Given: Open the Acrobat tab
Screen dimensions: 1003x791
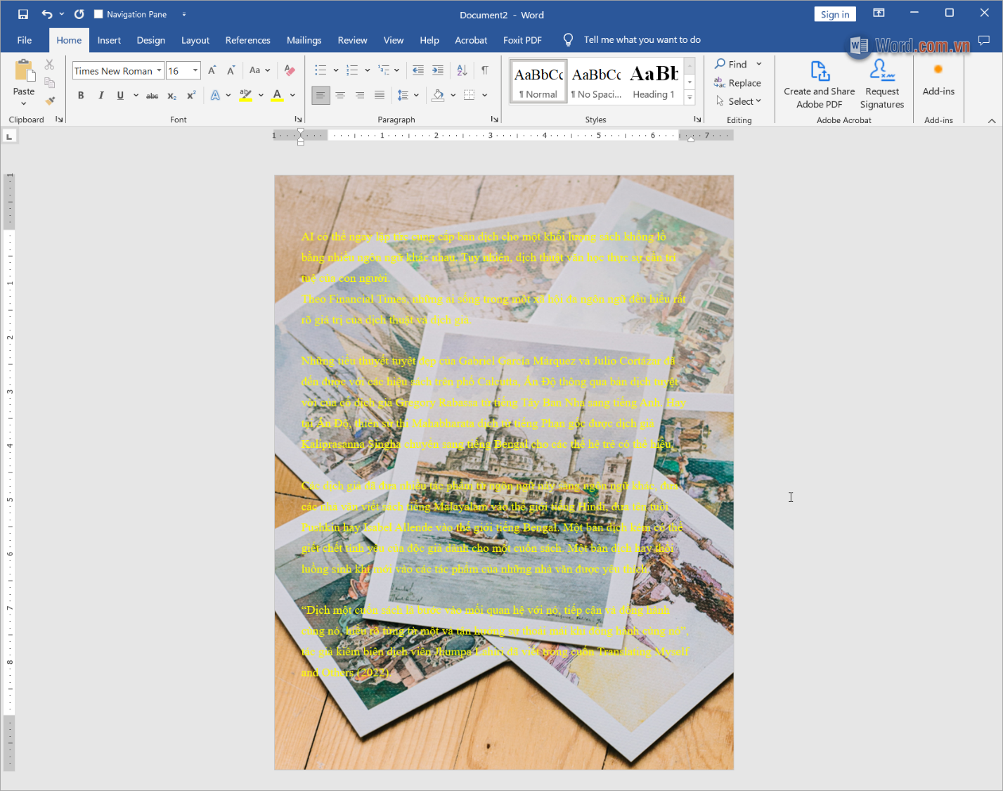Looking at the screenshot, I should tap(471, 40).
